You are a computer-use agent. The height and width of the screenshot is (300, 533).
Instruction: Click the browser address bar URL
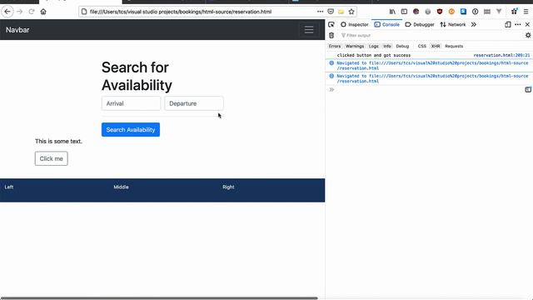point(181,12)
